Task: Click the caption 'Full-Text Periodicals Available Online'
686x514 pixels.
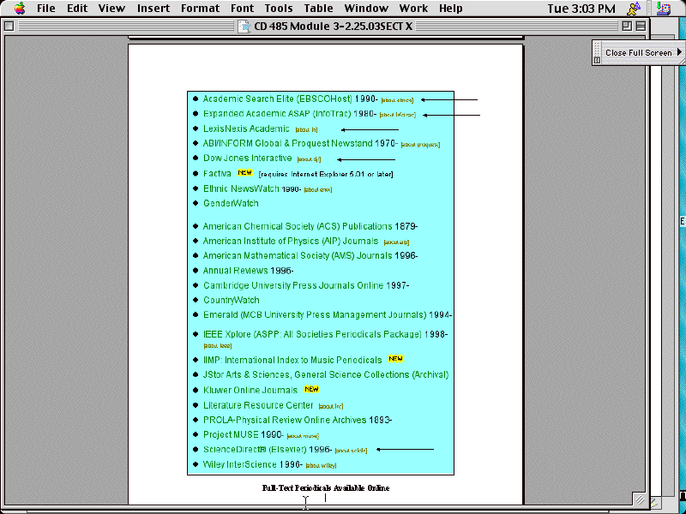Action: (x=326, y=487)
